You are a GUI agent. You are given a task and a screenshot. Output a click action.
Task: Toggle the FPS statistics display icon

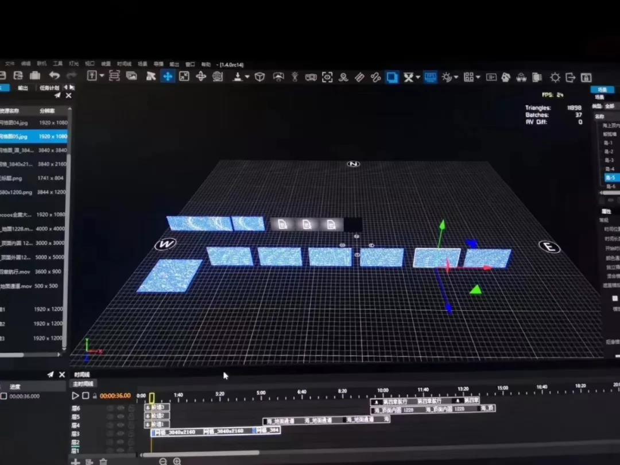[431, 77]
